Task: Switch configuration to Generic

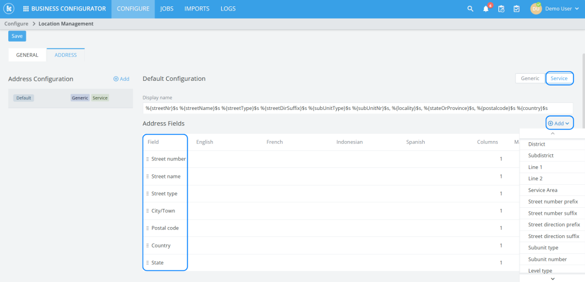Action: point(530,78)
